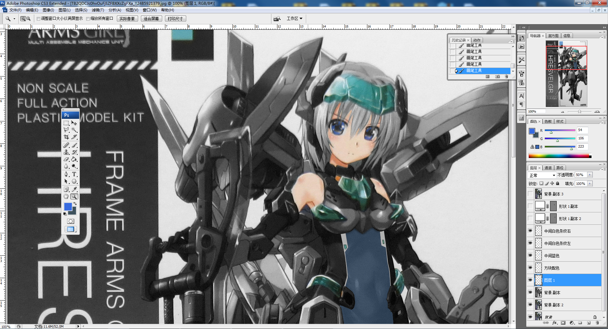Swap foreground and background colors
The height and width of the screenshot is (329, 608).
(x=75, y=204)
